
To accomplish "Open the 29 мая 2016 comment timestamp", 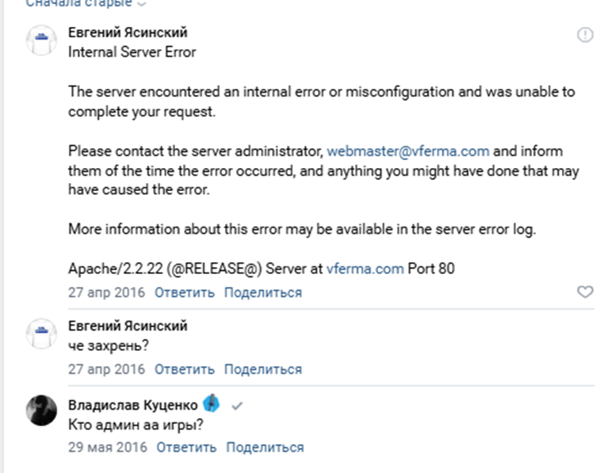I will click(108, 447).
